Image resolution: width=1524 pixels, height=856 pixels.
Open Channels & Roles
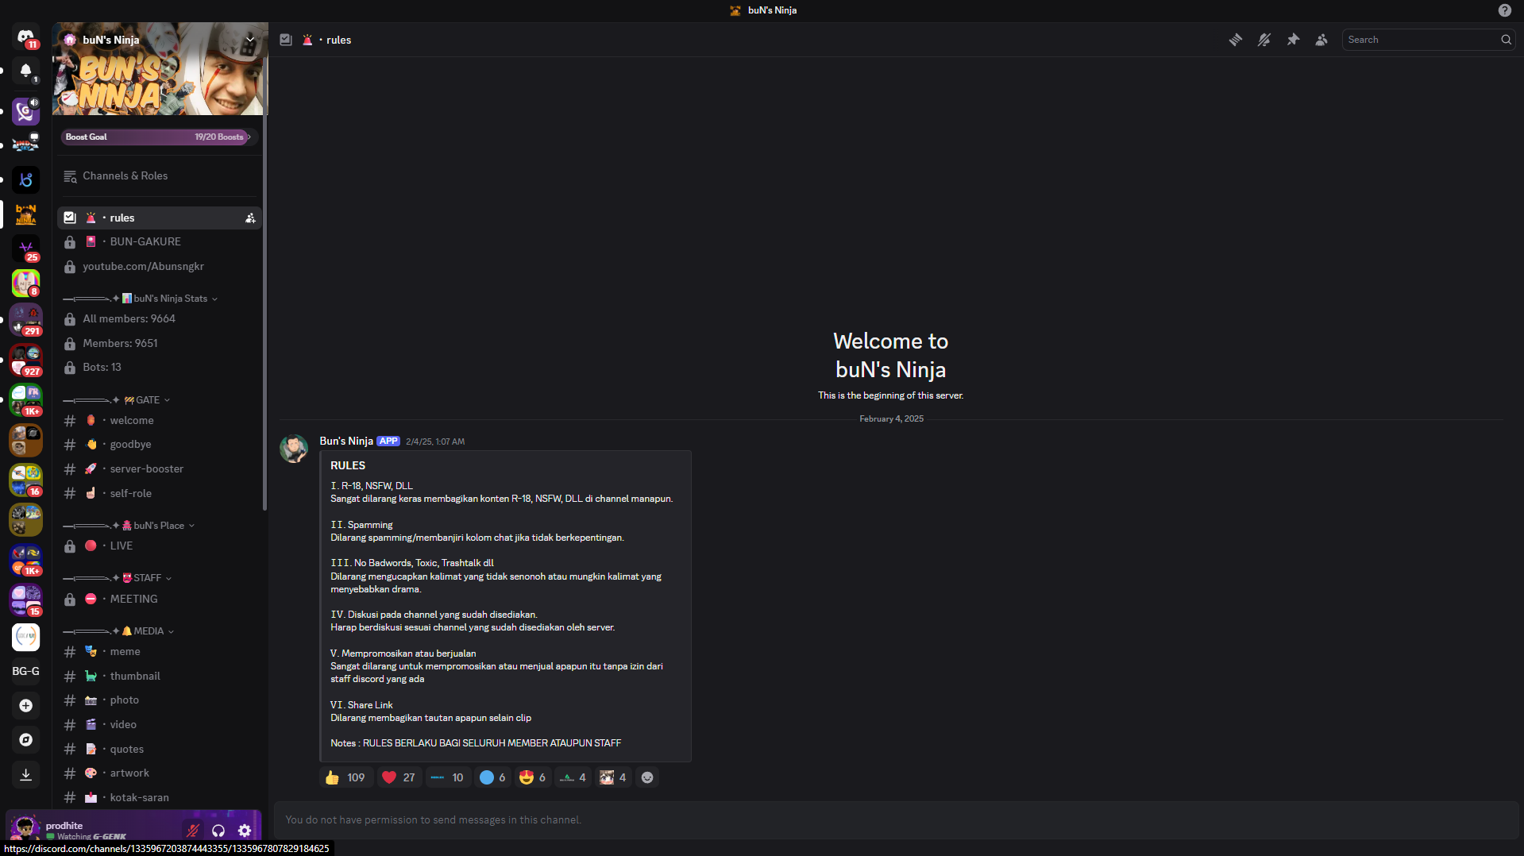pyautogui.click(x=159, y=175)
